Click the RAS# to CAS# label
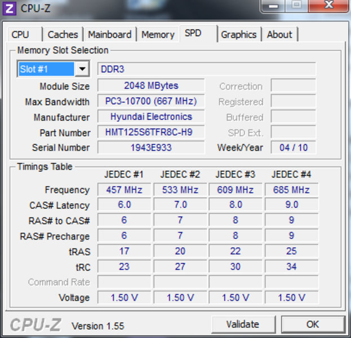The image size is (351, 338). [59, 221]
